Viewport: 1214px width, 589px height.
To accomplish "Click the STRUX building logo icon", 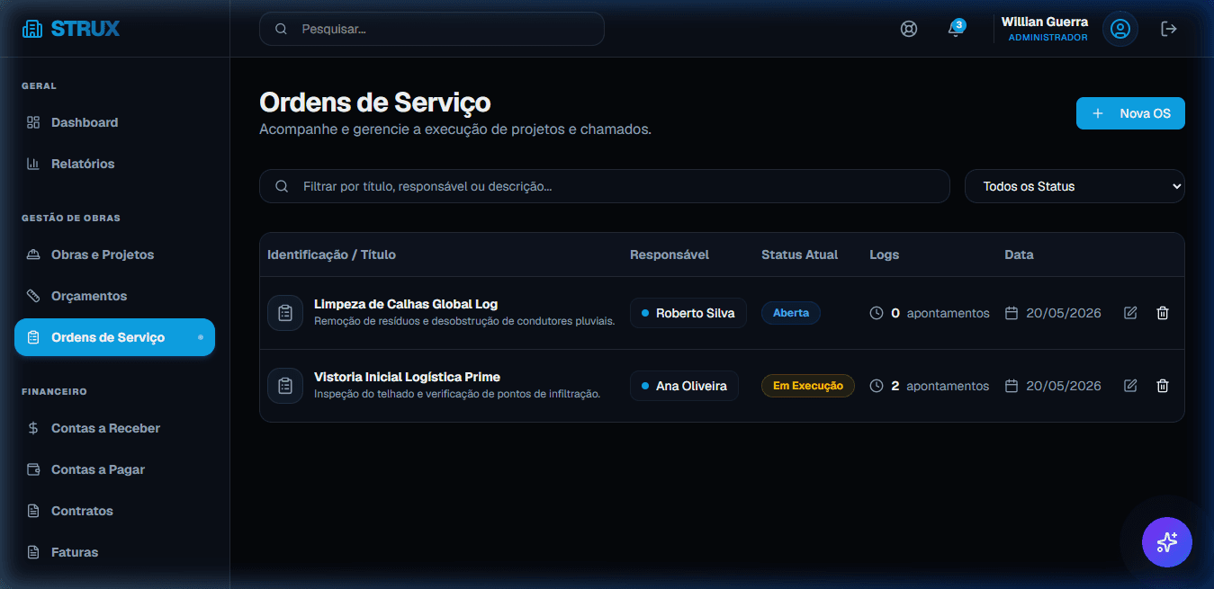I will 32,29.
